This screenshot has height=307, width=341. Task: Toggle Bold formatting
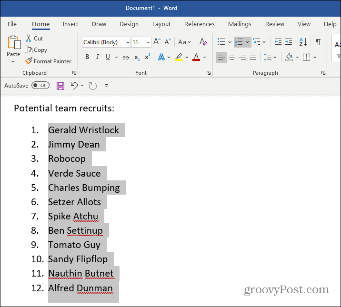pyautogui.click(x=87, y=57)
